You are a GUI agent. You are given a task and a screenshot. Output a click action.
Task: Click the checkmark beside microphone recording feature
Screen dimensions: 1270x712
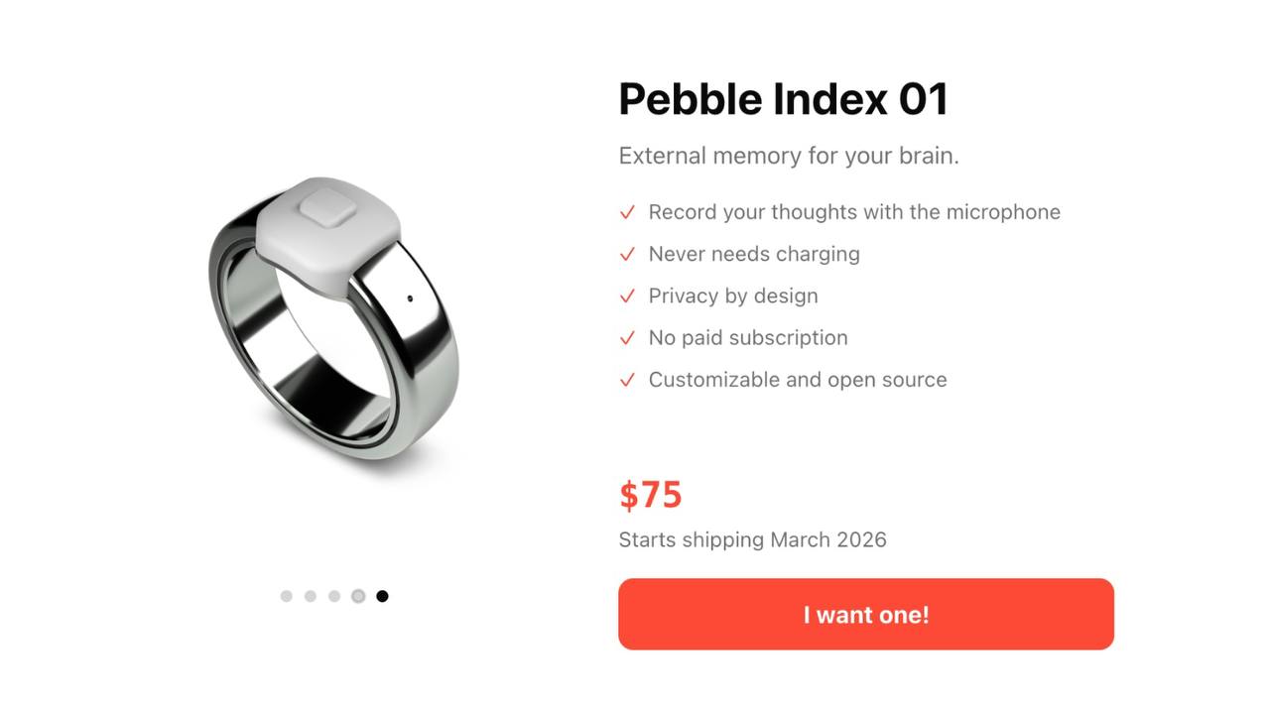tap(626, 212)
